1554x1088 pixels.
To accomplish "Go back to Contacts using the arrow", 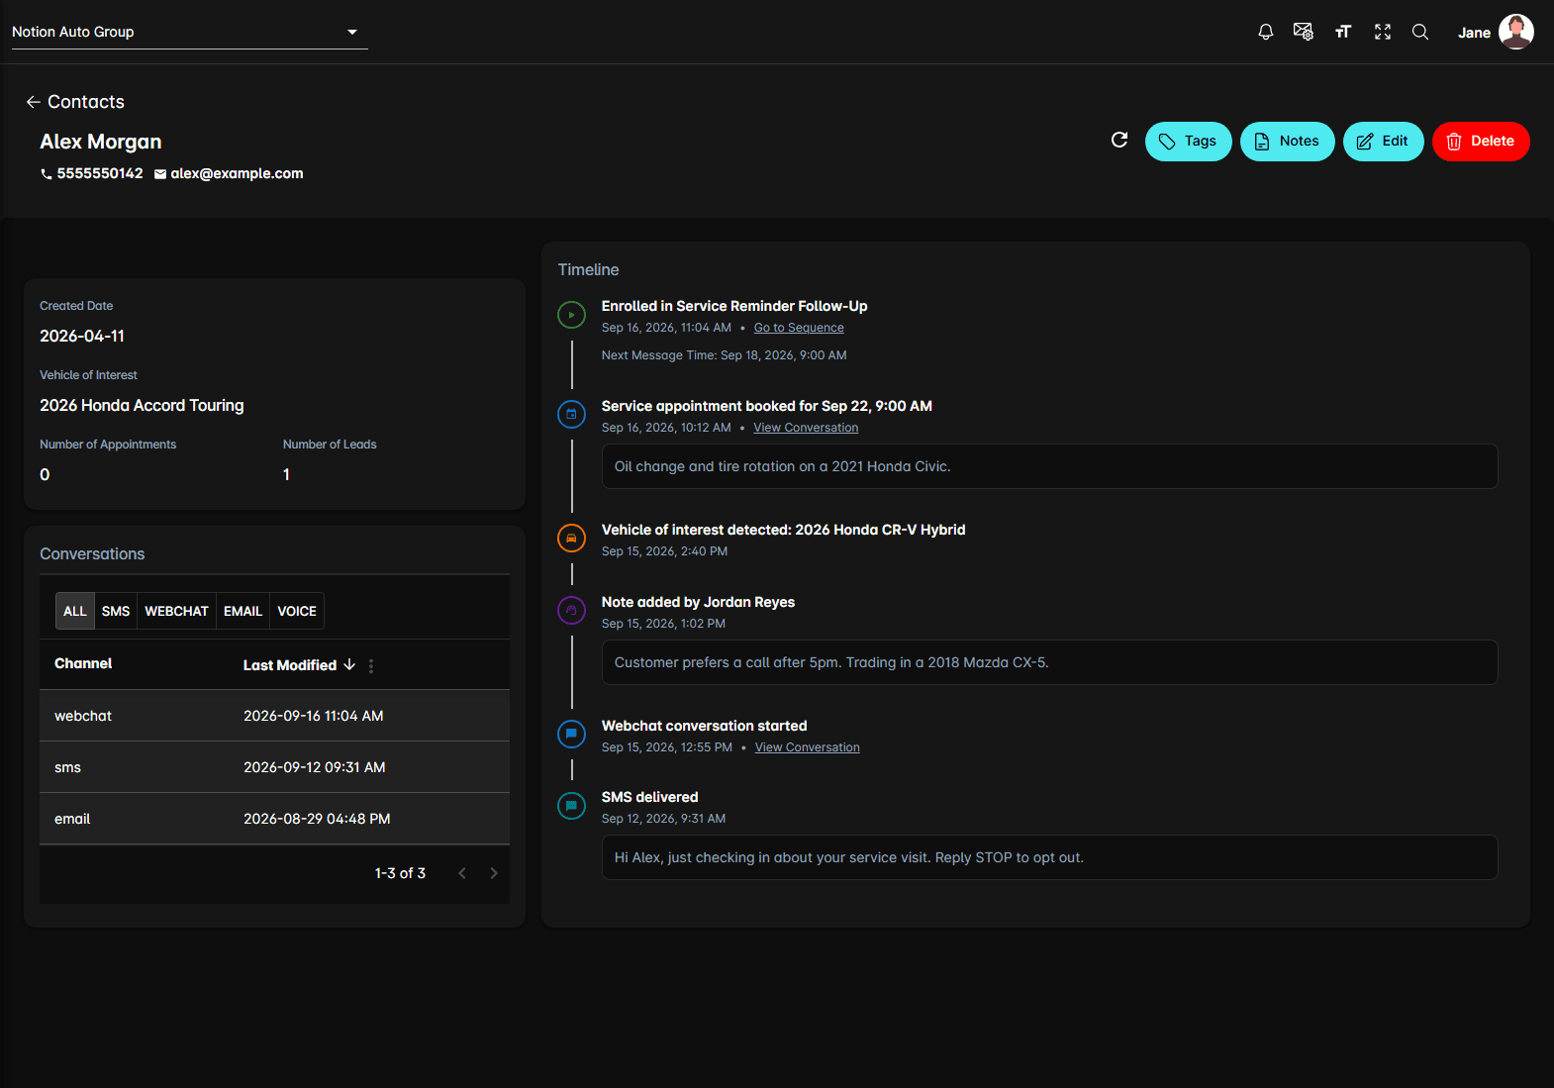I will 34,102.
